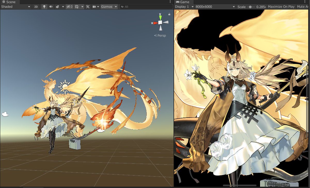Toggle 2D view mode in Scene

coord(36,7)
